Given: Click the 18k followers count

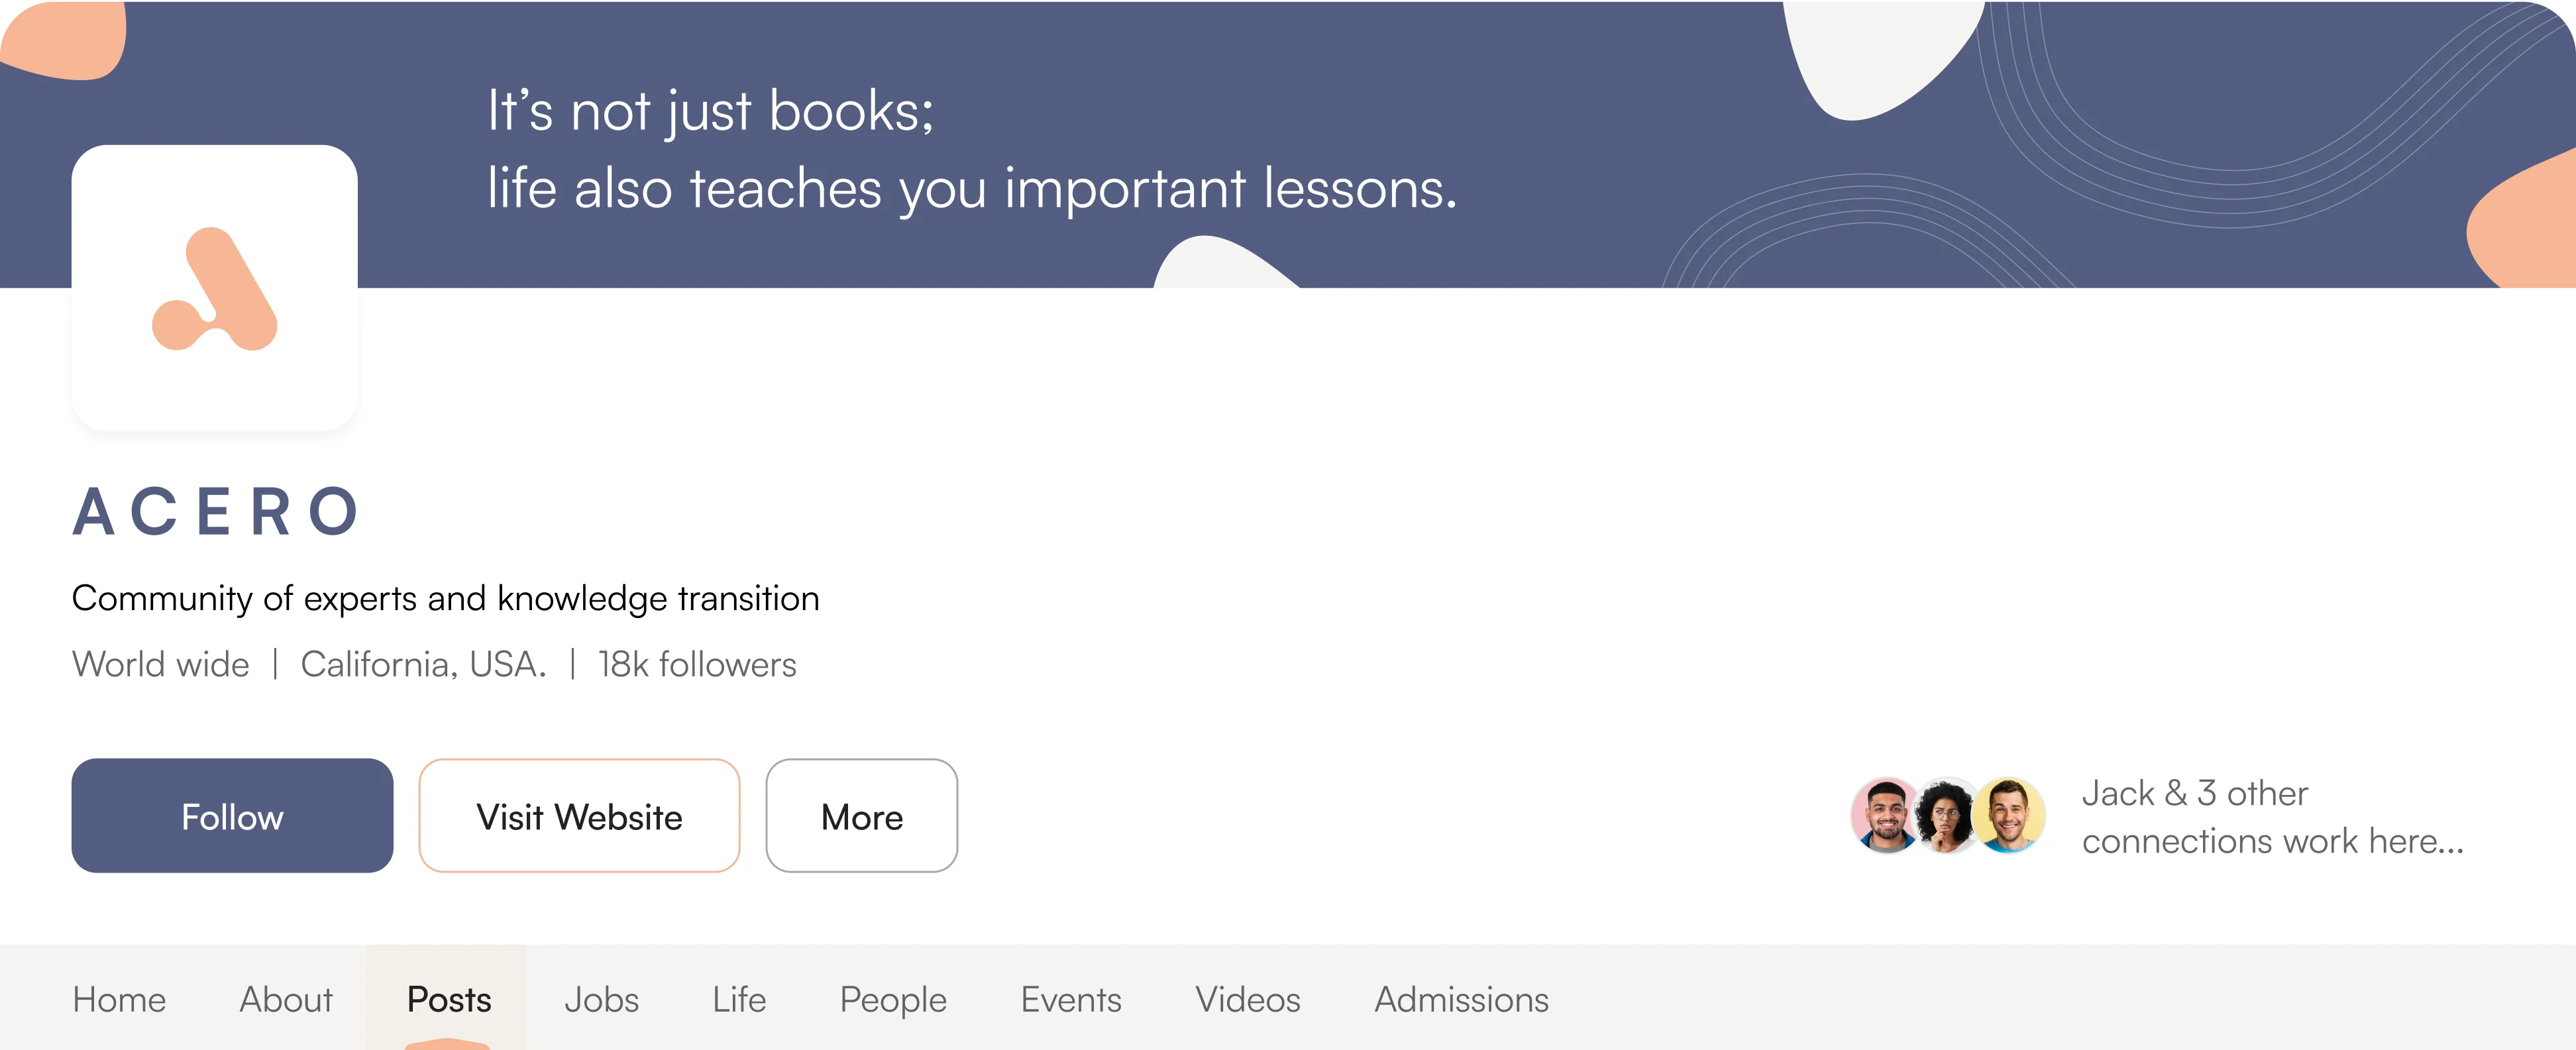Looking at the screenshot, I should (x=697, y=664).
